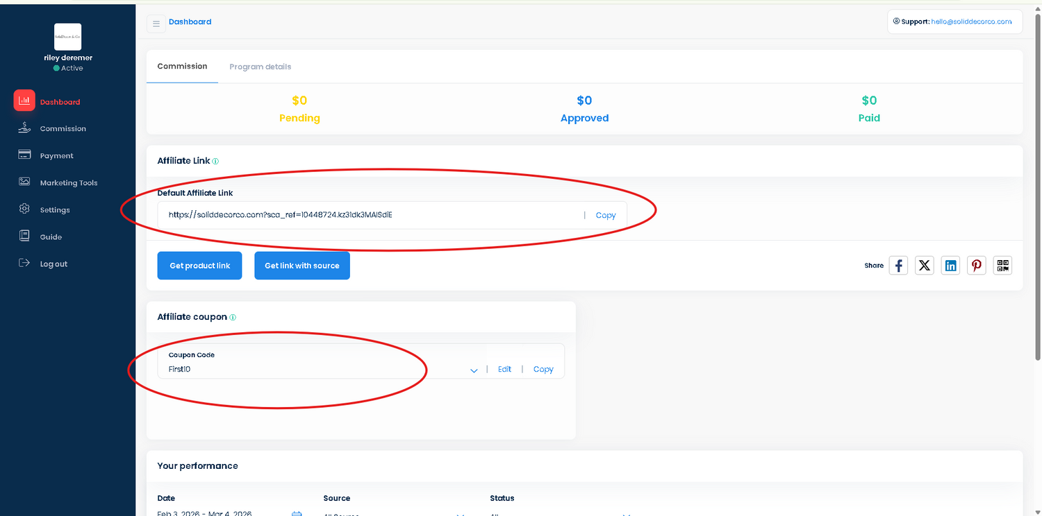
Task: Open the Status filter dropdown
Action: tap(627, 513)
